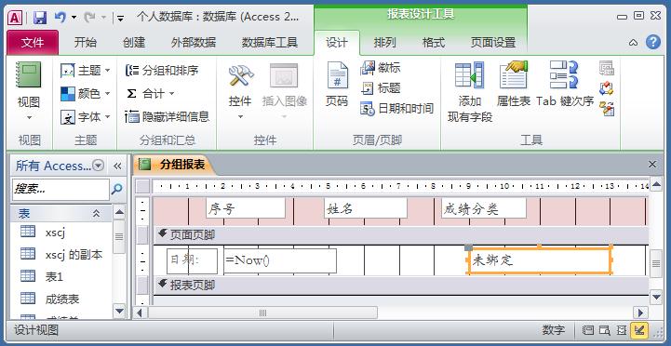The image size is (671, 346).
Task: Click navigation pane scroll down arrow
Action: coord(119,311)
